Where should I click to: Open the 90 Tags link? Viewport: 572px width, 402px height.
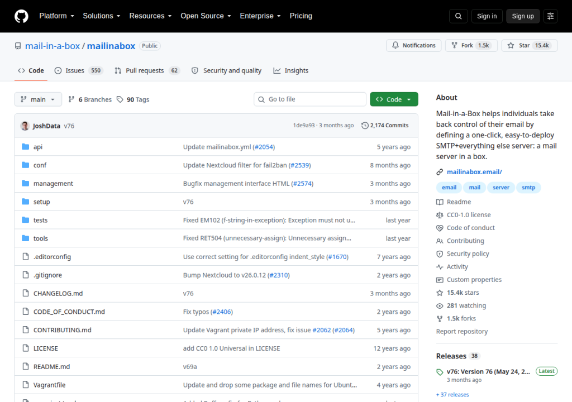point(133,99)
